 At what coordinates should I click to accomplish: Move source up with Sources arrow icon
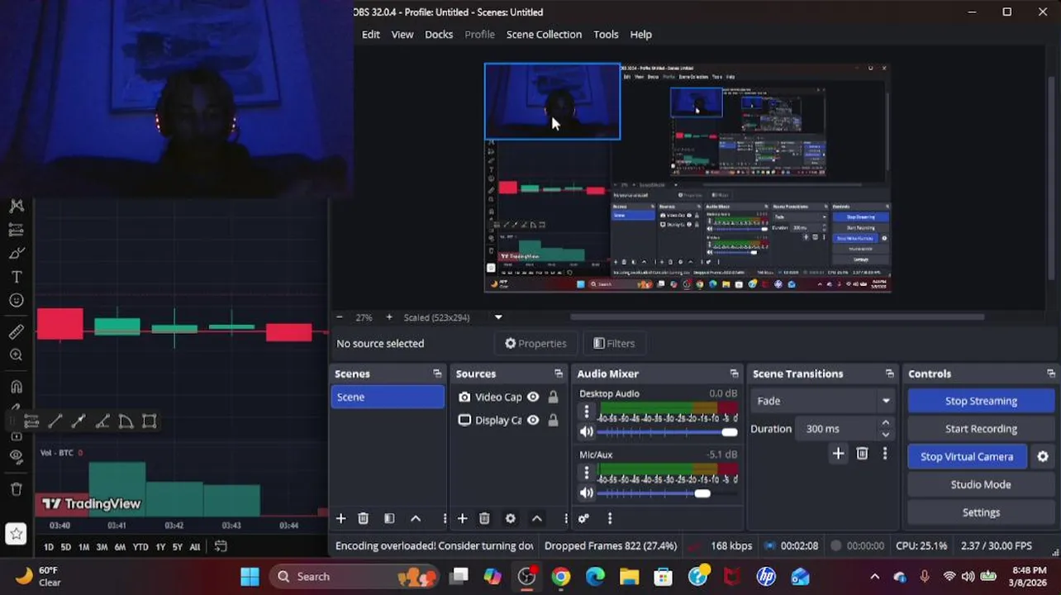point(536,518)
